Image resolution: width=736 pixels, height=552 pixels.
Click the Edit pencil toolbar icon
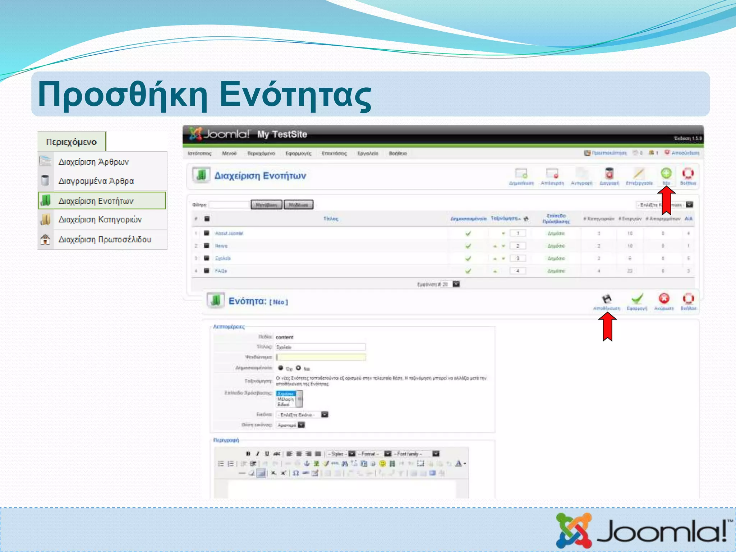[639, 174]
